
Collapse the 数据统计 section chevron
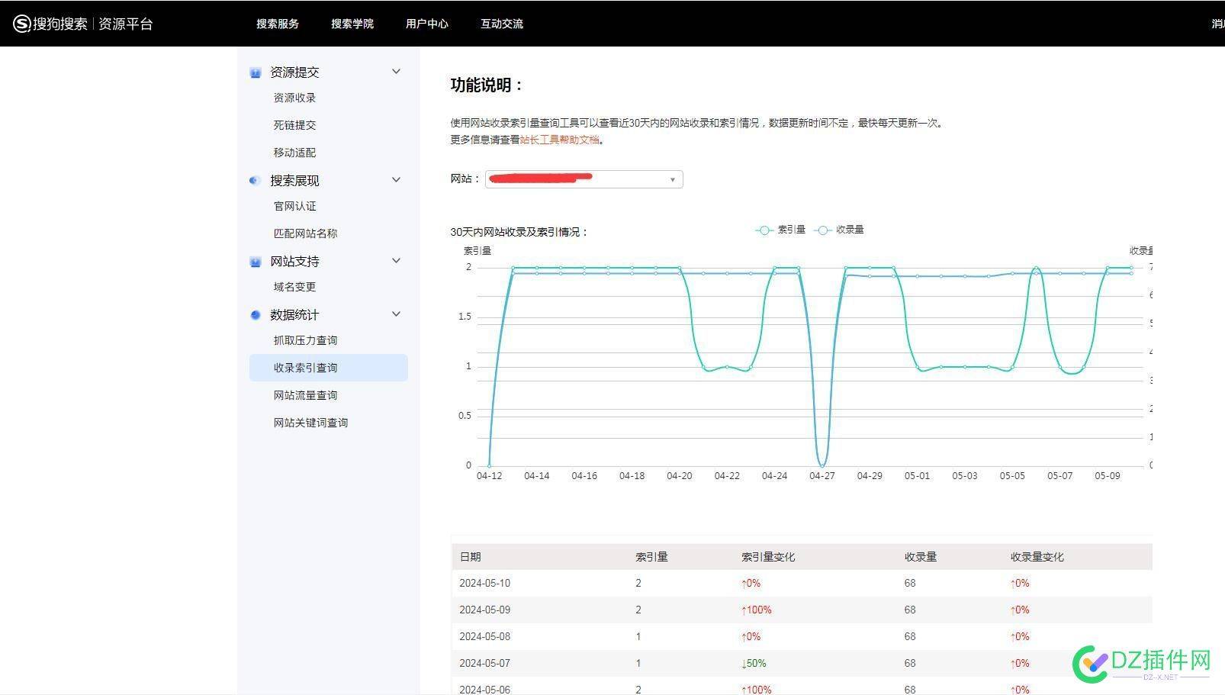pos(396,314)
